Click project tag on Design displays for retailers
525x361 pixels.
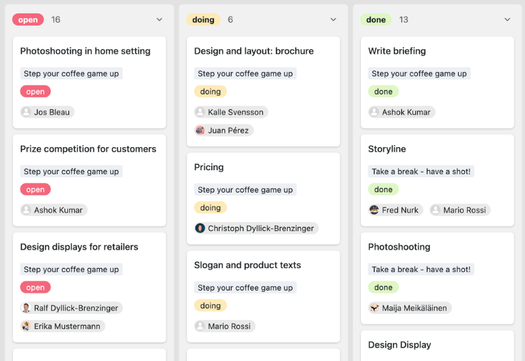[71, 269]
